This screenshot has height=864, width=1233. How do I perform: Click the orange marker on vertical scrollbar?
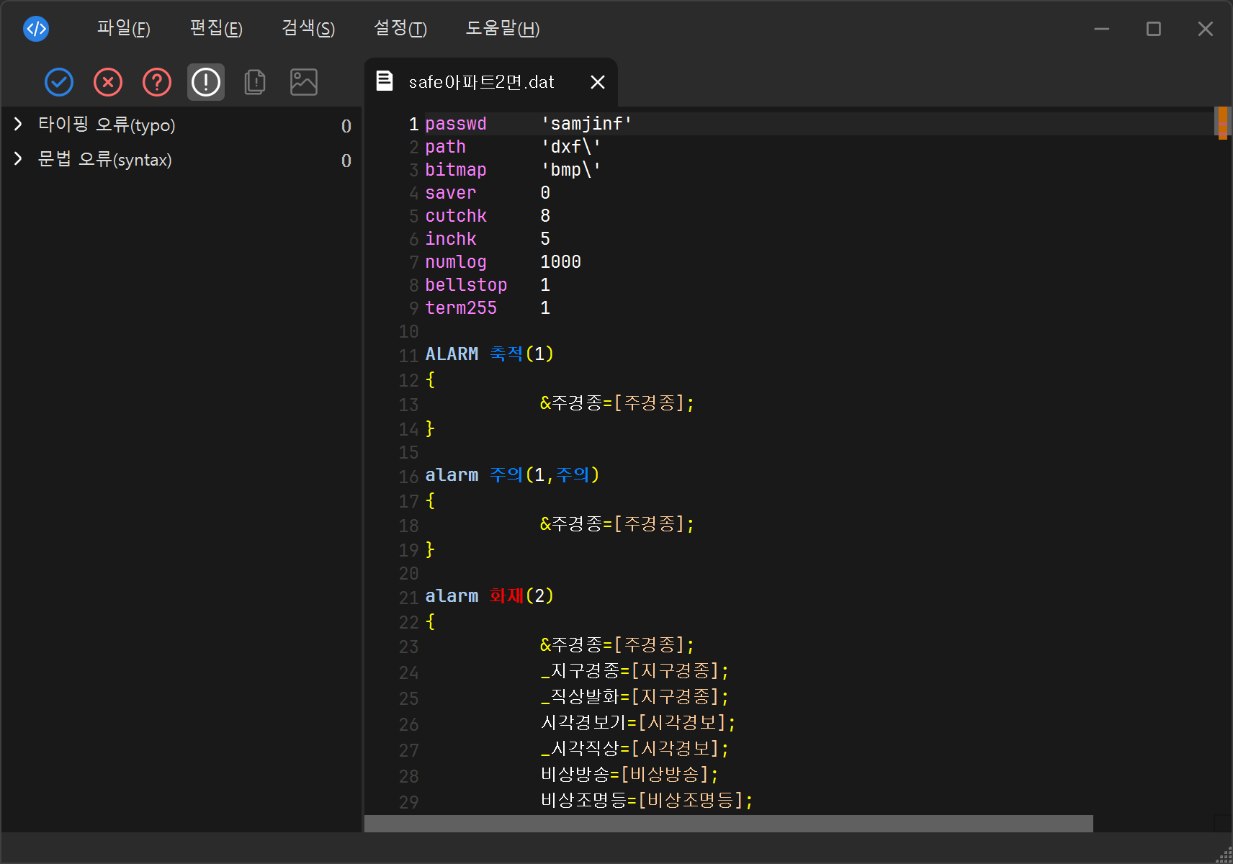click(1222, 122)
